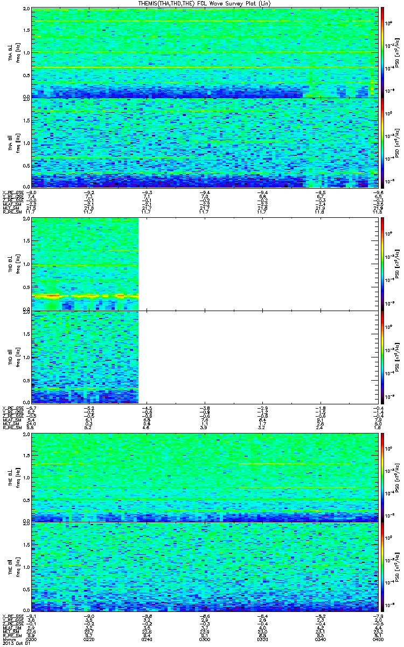Click the 'THD BII freq [Hz]' axis label
Image resolution: width=404 pixels, height=647 pixels.
tap(13, 357)
